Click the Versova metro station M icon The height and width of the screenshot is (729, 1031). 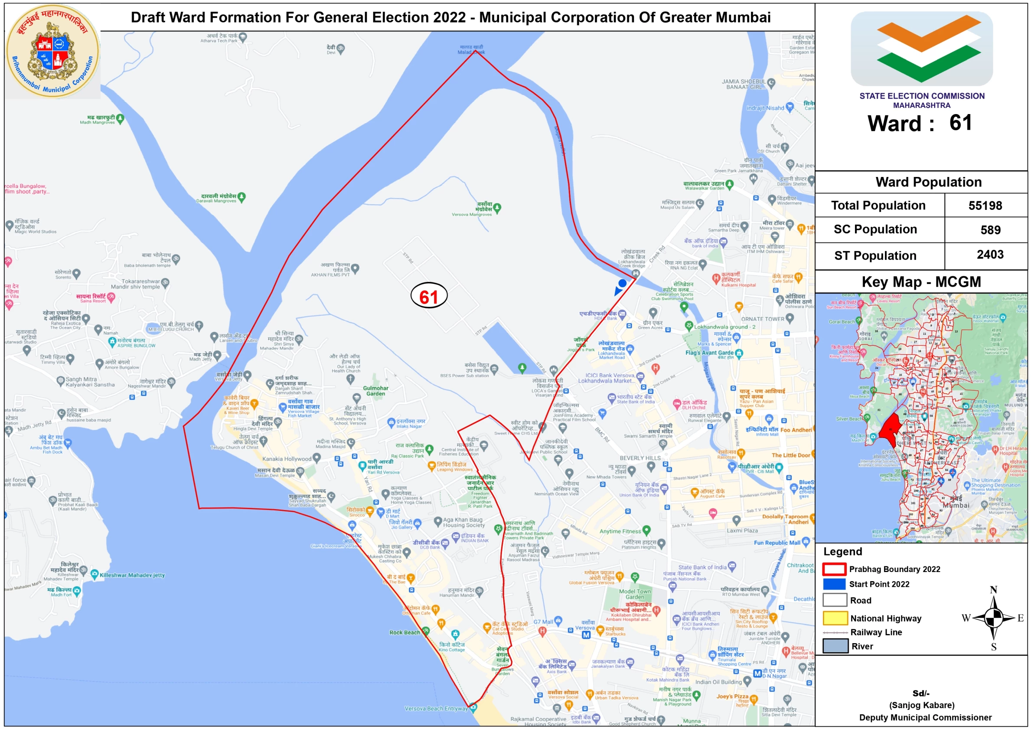(x=586, y=634)
